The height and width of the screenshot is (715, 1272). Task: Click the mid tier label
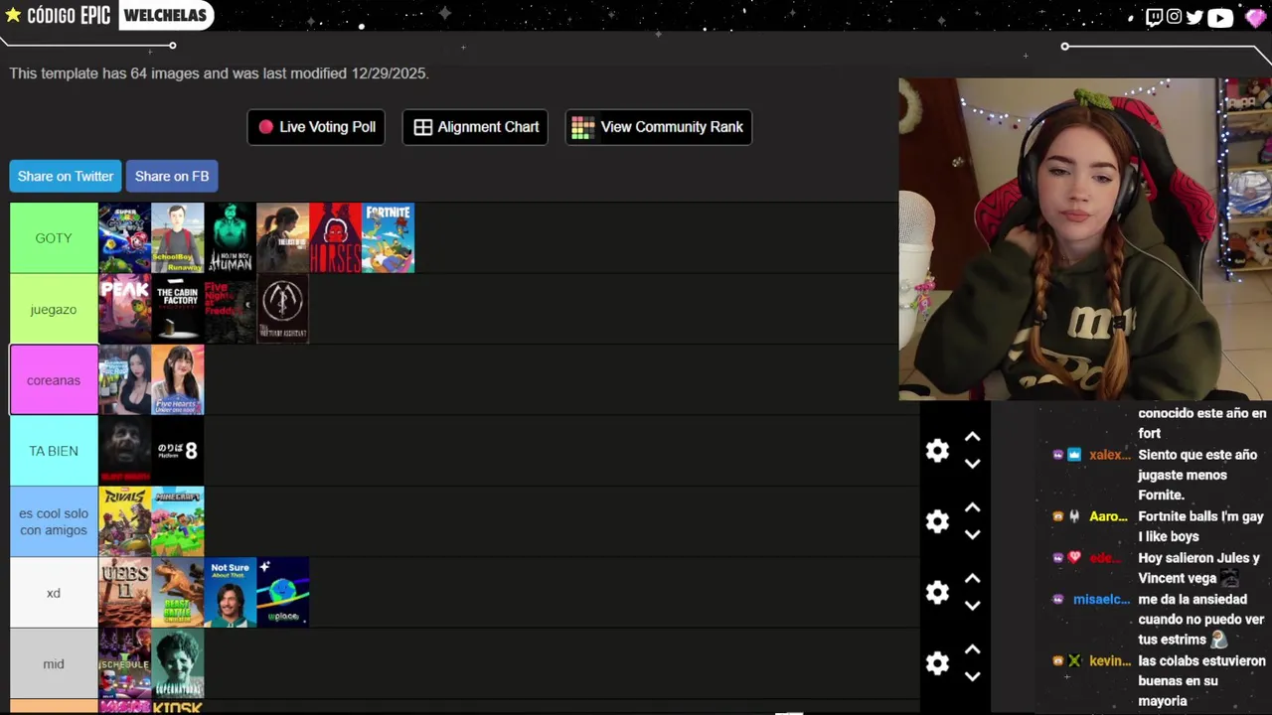click(x=54, y=663)
